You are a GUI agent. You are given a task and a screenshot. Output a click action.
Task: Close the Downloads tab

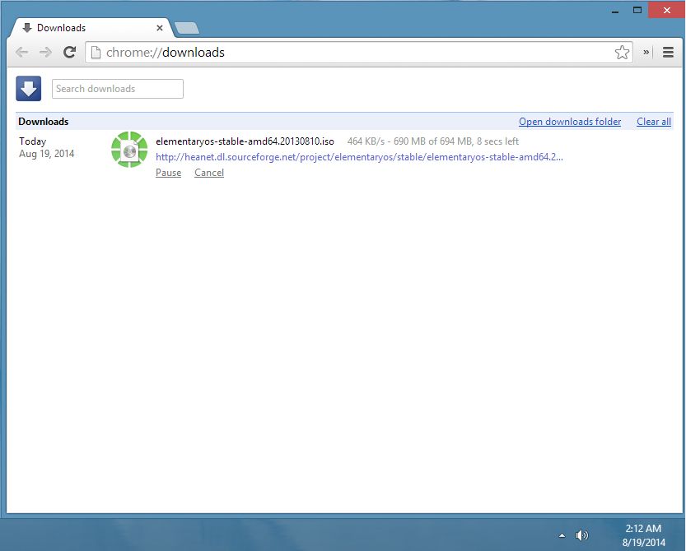click(160, 28)
